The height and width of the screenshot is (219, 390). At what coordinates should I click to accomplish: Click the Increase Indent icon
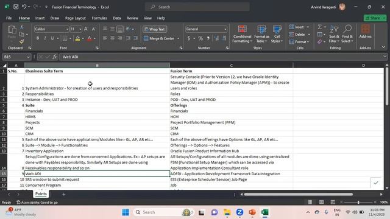(x=135, y=38)
